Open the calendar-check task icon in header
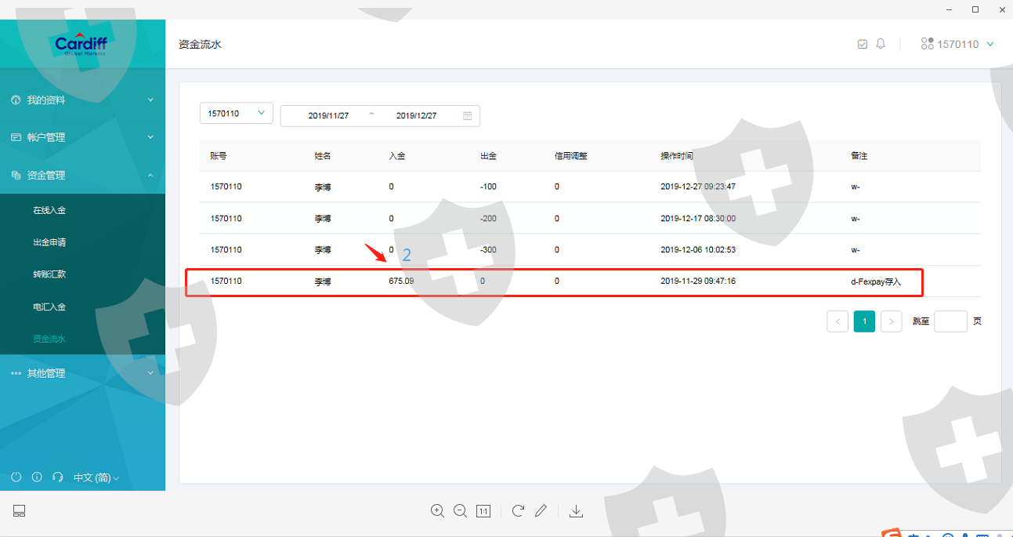The height and width of the screenshot is (537, 1013). 863,44
